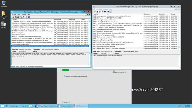Image resolution: width=192 pixels, height=108 pixels.
Task: Select 'SMS_SITE_COMPONENT_MANAGER service is stopping' row
Action: coord(50,37)
